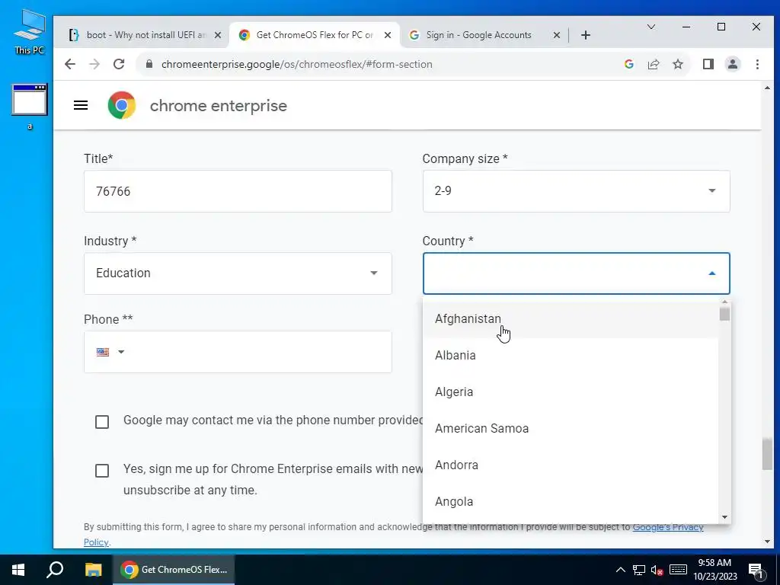The height and width of the screenshot is (585, 780).
Task: Show hidden system tray icons
Action: pyautogui.click(x=620, y=570)
